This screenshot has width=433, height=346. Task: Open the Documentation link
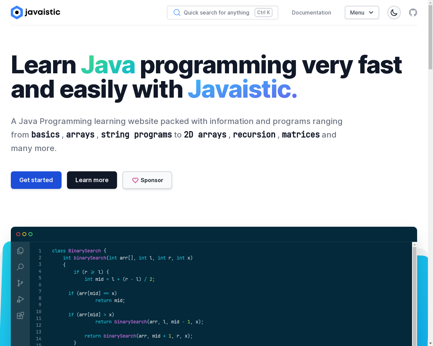pos(312,13)
